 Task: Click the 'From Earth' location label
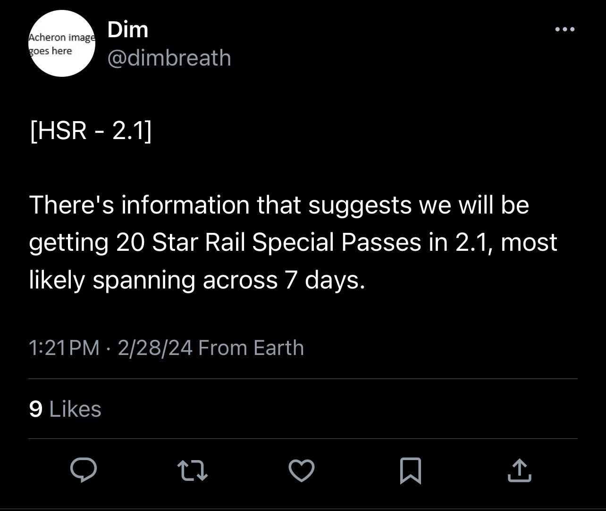point(251,347)
